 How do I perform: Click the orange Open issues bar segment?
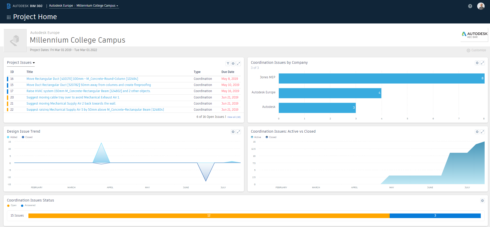(209, 216)
